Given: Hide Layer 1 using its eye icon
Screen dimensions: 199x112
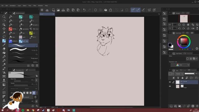Looking at the screenshot, I should (x=170, y=82).
